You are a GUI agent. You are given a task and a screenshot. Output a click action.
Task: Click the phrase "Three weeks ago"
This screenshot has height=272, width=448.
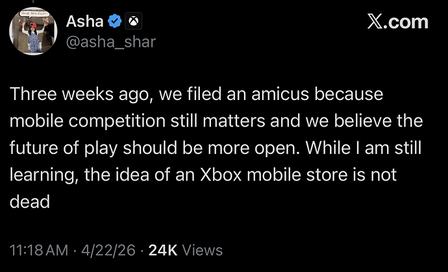click(x=64, y=94)
